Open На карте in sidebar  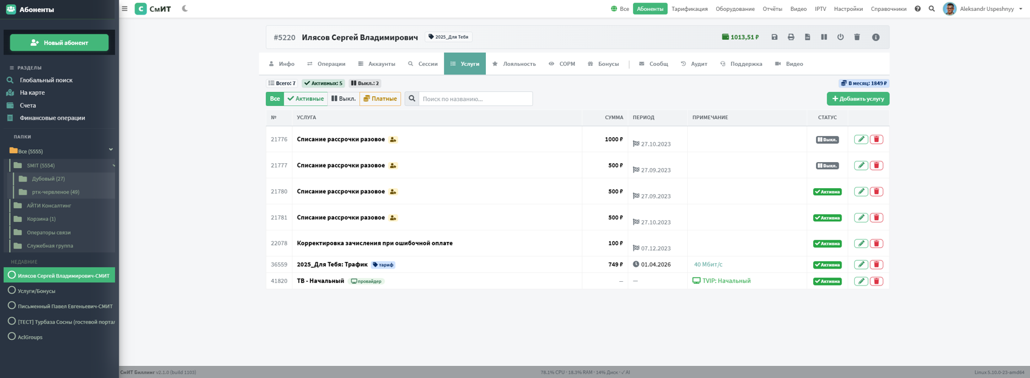pyautogui.click(x=32, y=93)
